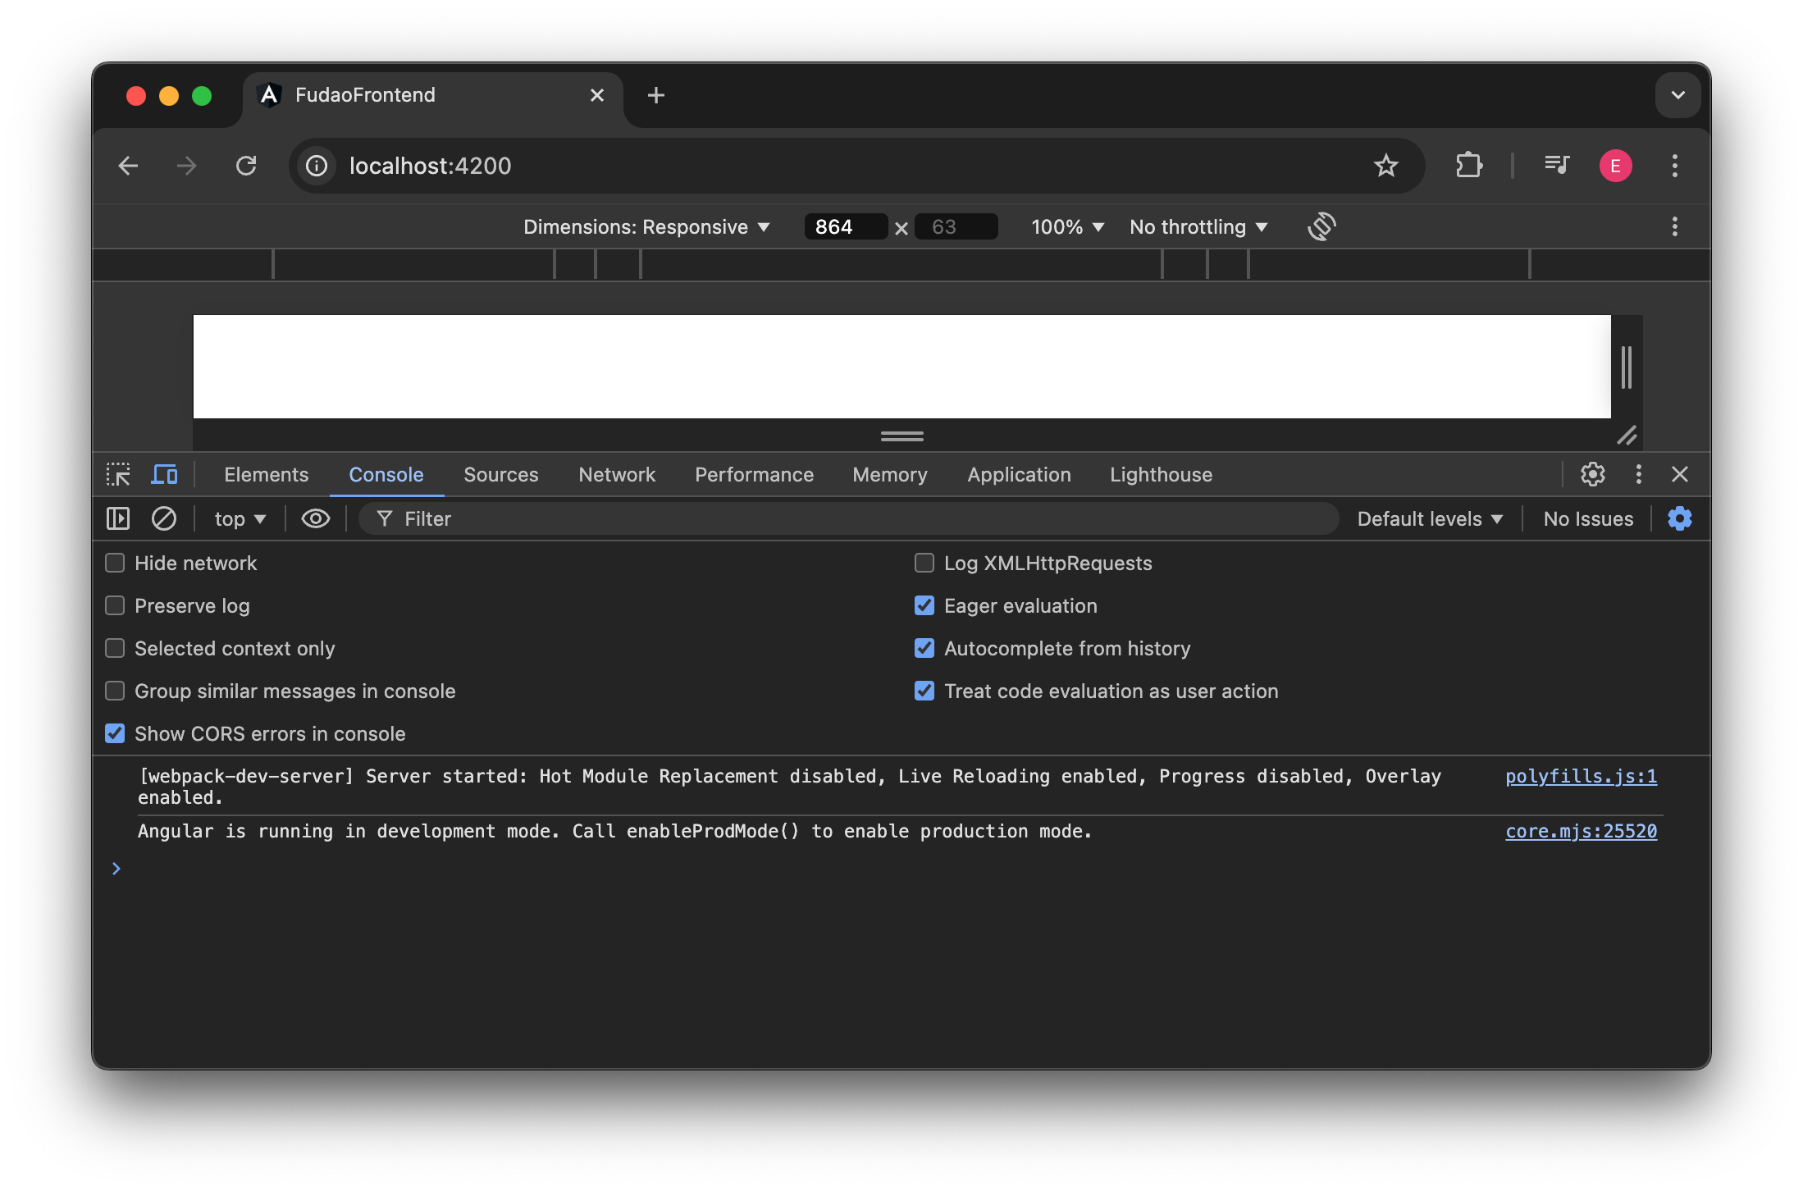This screenshot has width=1803, height=1191.
Task: Rotate the device viewport orientation
Action: (x=1321, y=226)
